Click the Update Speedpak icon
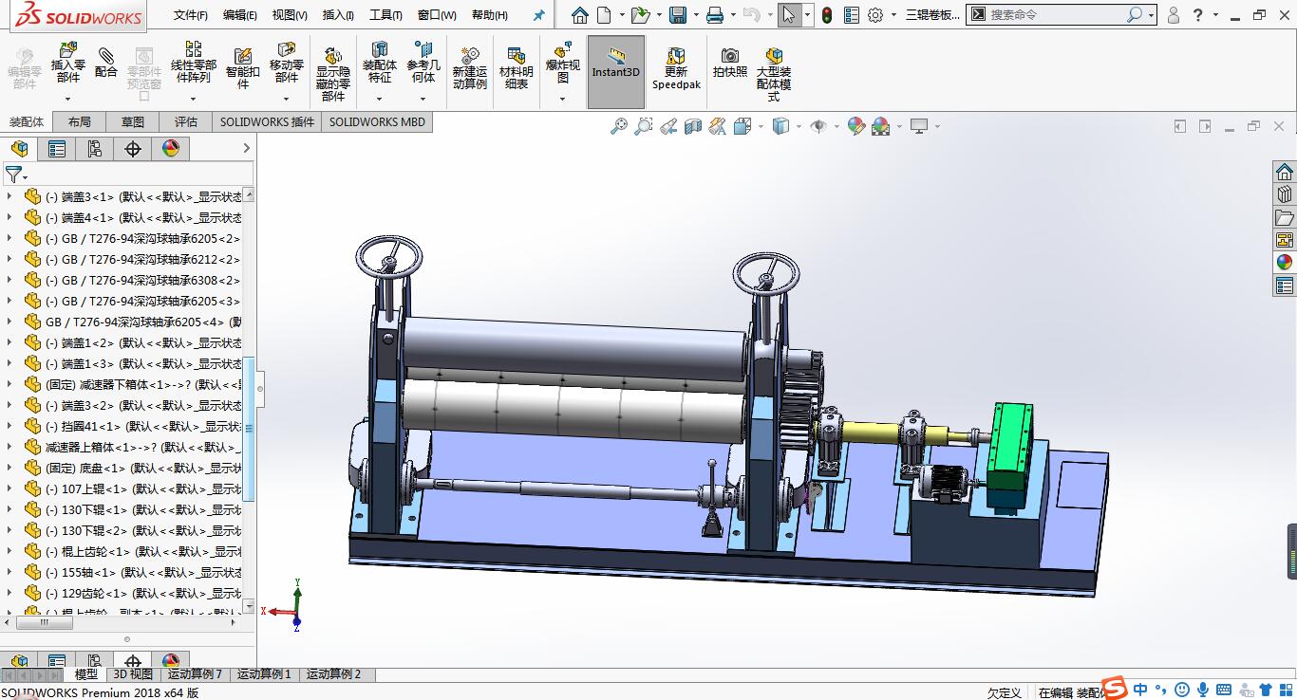This screenshot has width=1297, height=700. 676,63
